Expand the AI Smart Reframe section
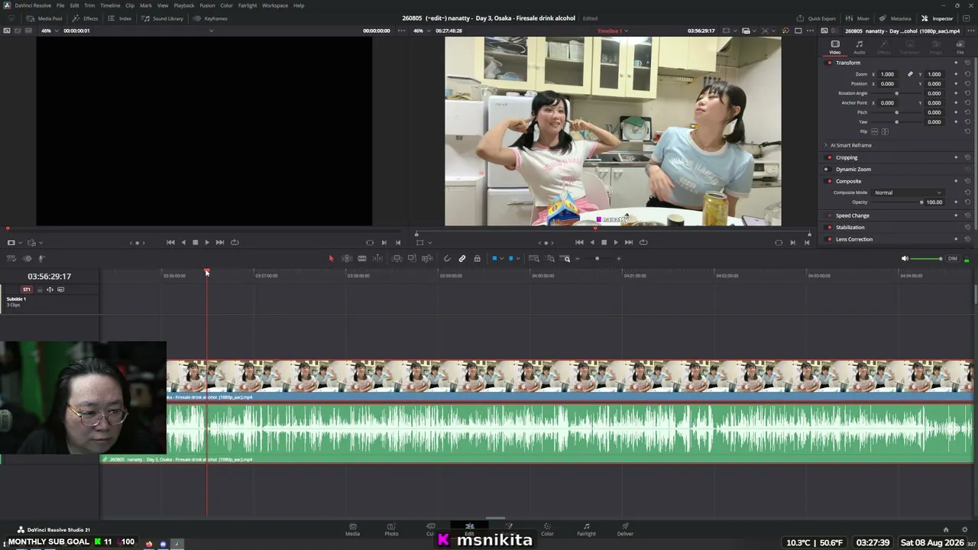This screenshot has width=978, height=550. 826,145
